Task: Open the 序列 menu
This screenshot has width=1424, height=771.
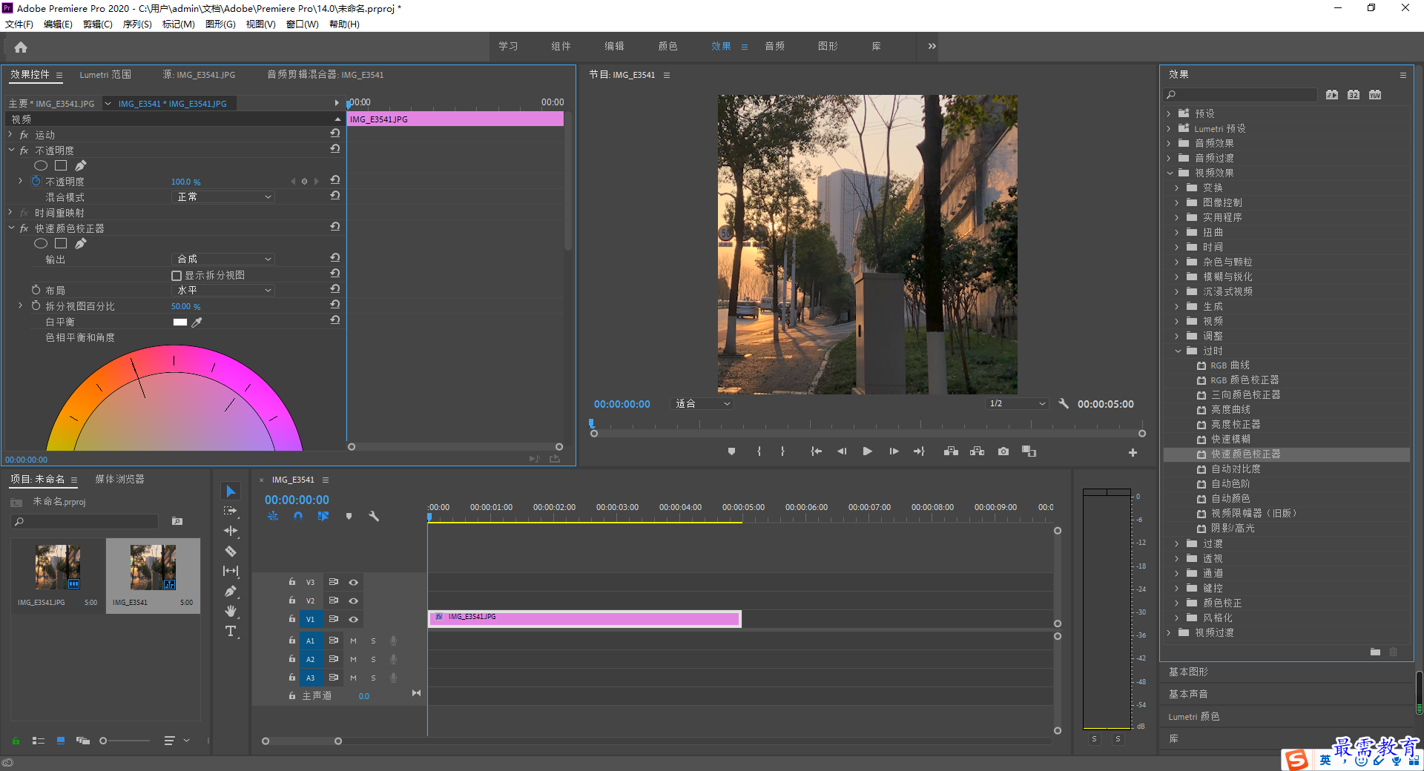Action: pos(137,24)
